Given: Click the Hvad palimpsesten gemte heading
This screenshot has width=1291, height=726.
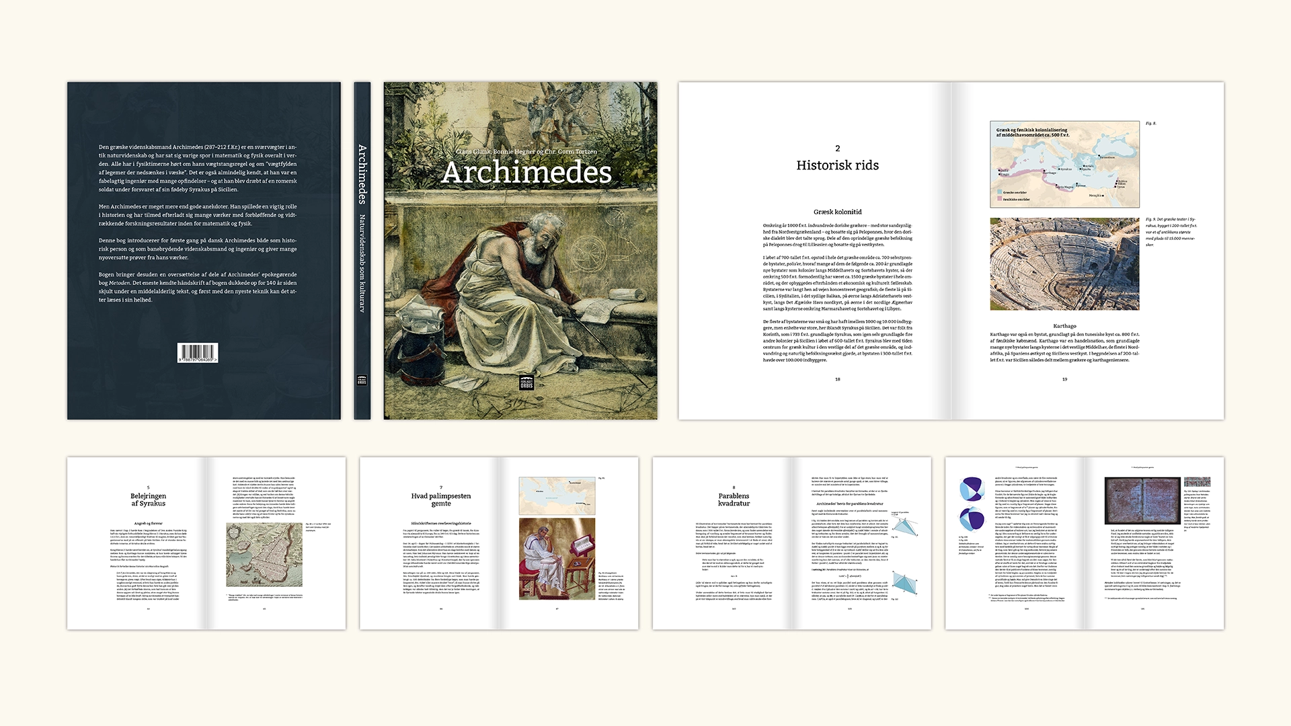Looking at the screenshot, I should coord(440,499).
